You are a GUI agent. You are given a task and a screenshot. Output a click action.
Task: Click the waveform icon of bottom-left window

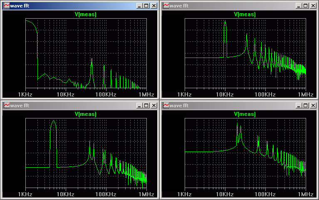tap(6, 105)
